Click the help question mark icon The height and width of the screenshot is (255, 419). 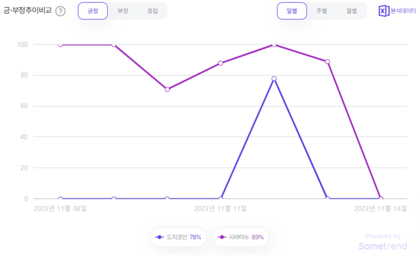pos(60,11)
